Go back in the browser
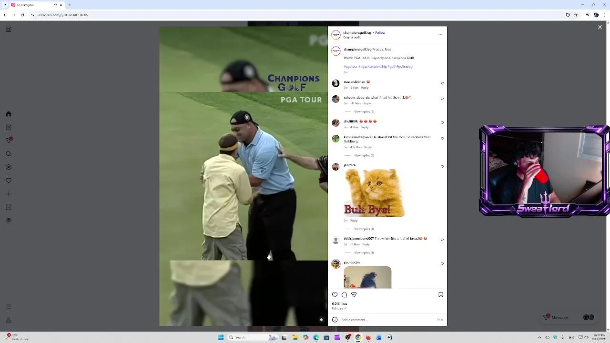This screenshot has width=610, height=343. (x=5, y=15)
